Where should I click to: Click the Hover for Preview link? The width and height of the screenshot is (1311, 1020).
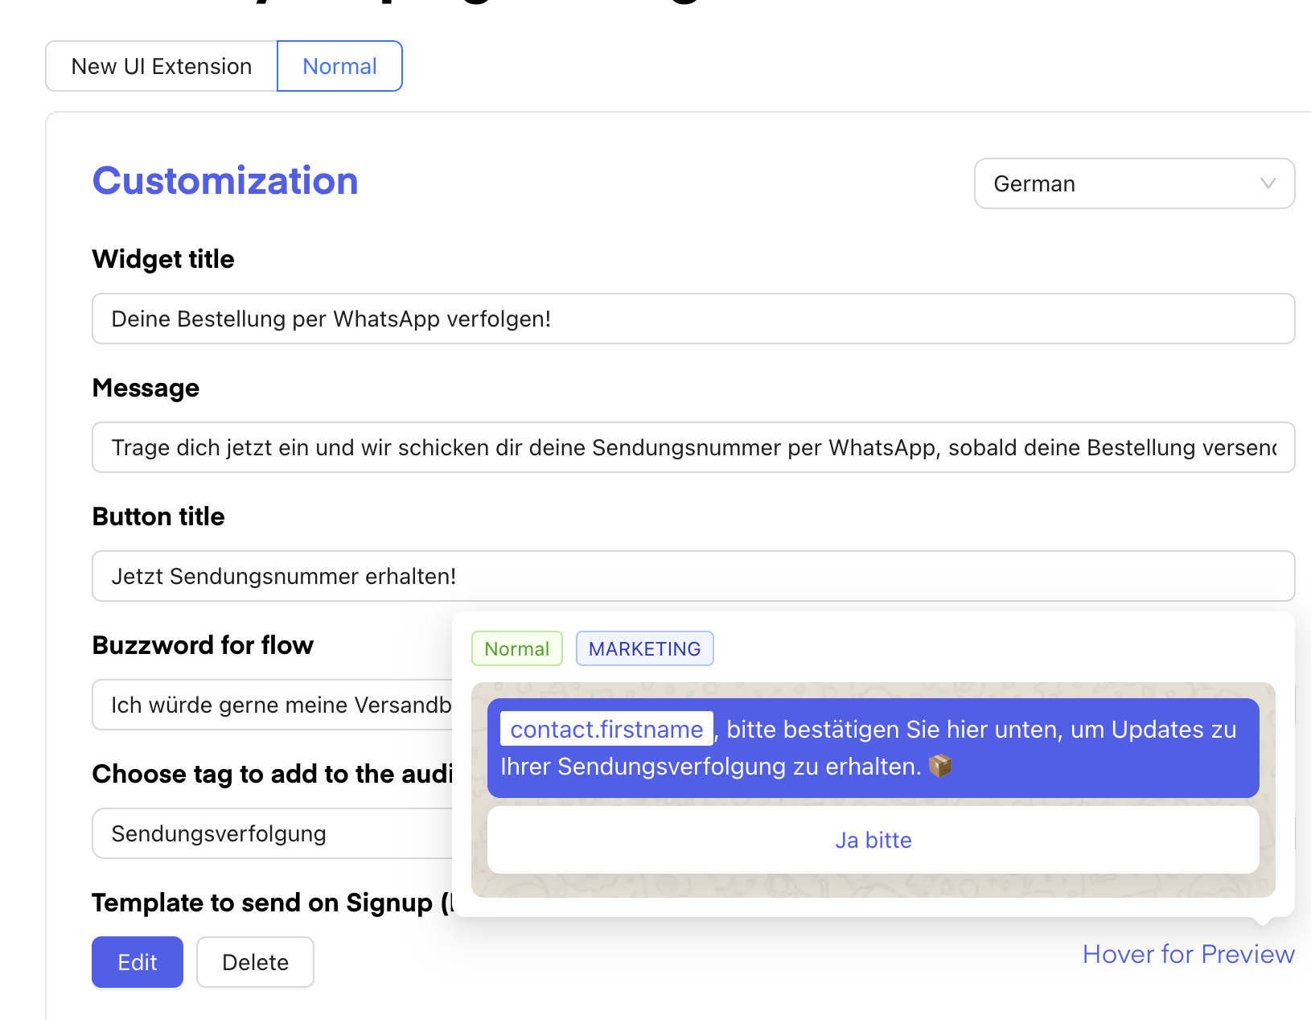click(x=1188, y=954)
